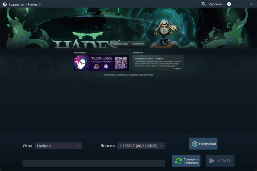Click the Игра label
The image size is (257, 171).
[x=27, y=146]
